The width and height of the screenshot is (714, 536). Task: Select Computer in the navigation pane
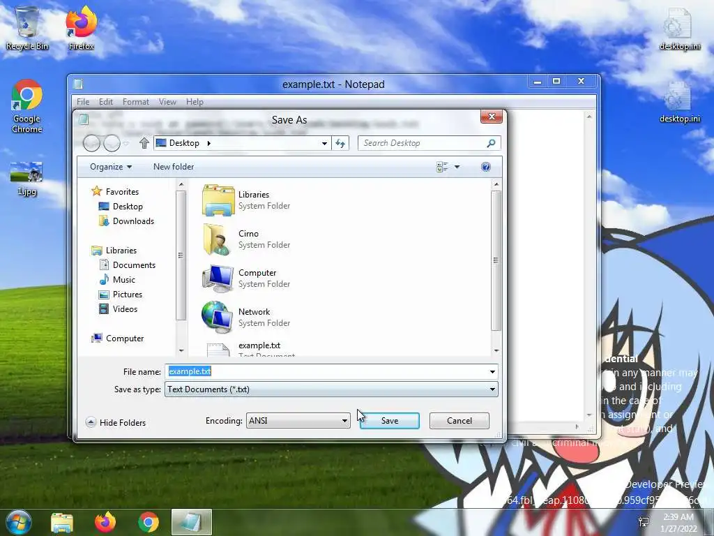[117, 338]
